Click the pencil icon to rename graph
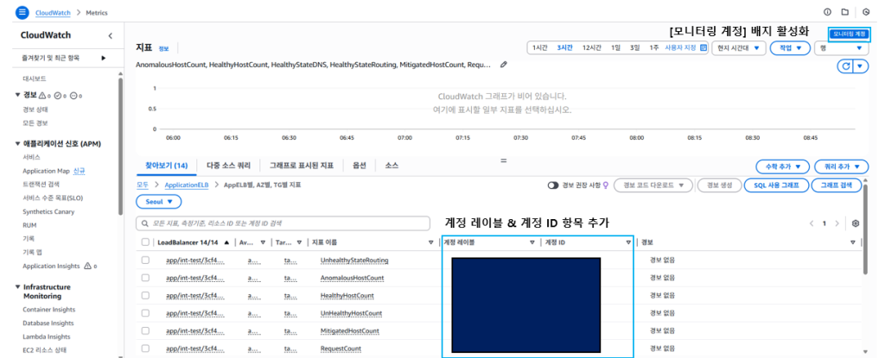This screenshot has width=885, height=358. pyautogui.click(x=504, y=65)
